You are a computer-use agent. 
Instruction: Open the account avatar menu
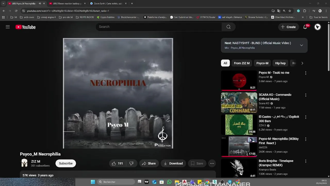(x=318, y=27)
